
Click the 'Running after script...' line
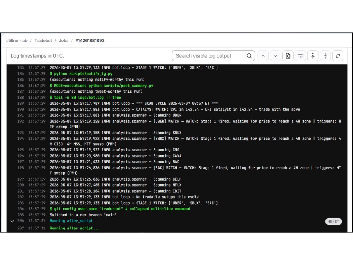click(74, 228)
